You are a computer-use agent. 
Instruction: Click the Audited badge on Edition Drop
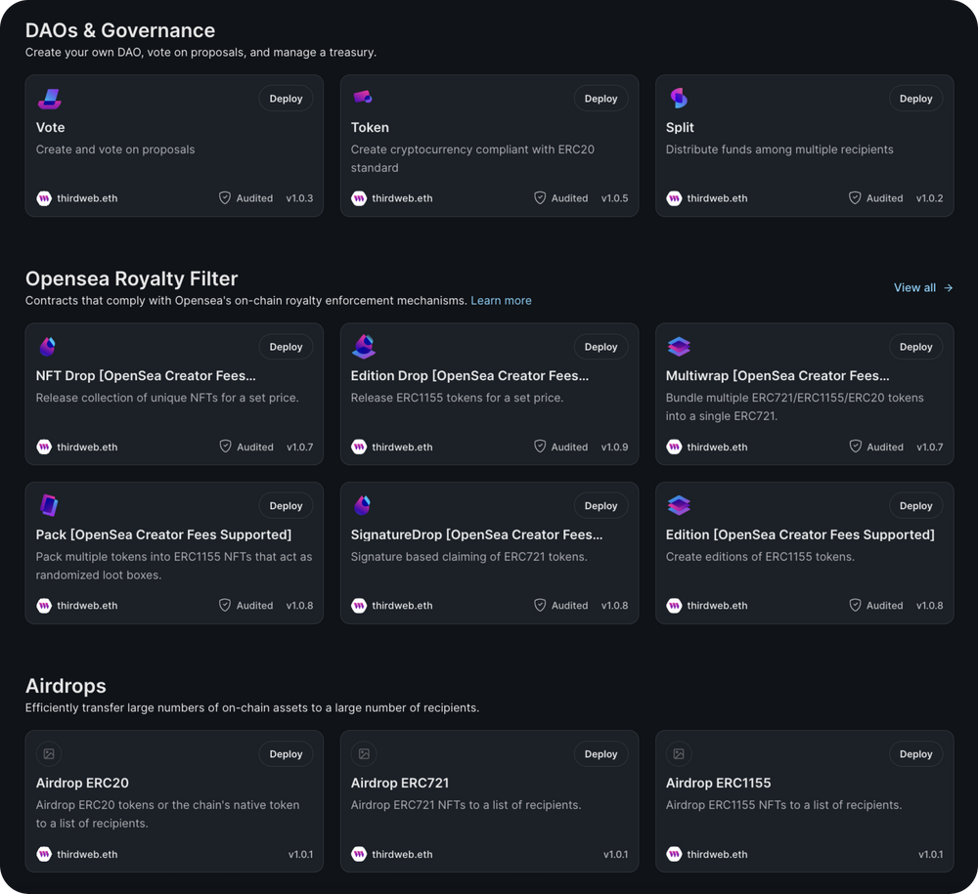(560, 447)
